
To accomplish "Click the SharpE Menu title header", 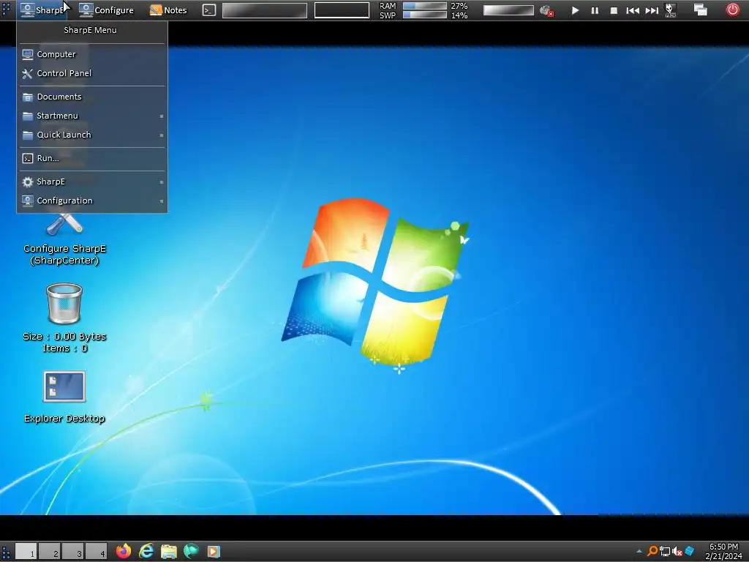I will coord(91,30).
